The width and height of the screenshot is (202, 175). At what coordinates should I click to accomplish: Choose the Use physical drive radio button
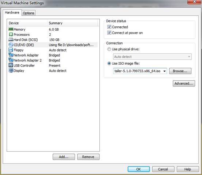pyautogui.click(x=109, y=49)
